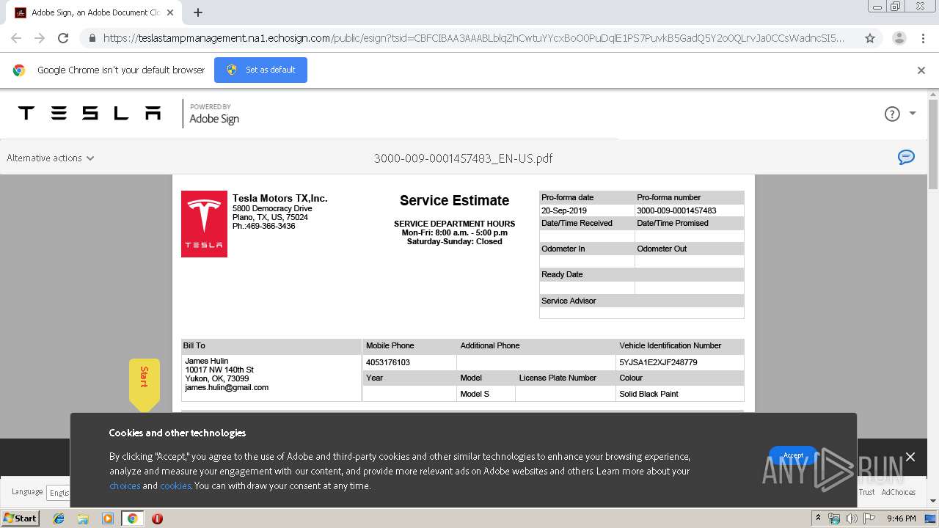939x528 pixels.
Task: Expand the arrow beside the help icon
Action: (913, 114)
